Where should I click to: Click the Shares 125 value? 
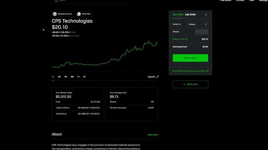(x=152, y=102)
